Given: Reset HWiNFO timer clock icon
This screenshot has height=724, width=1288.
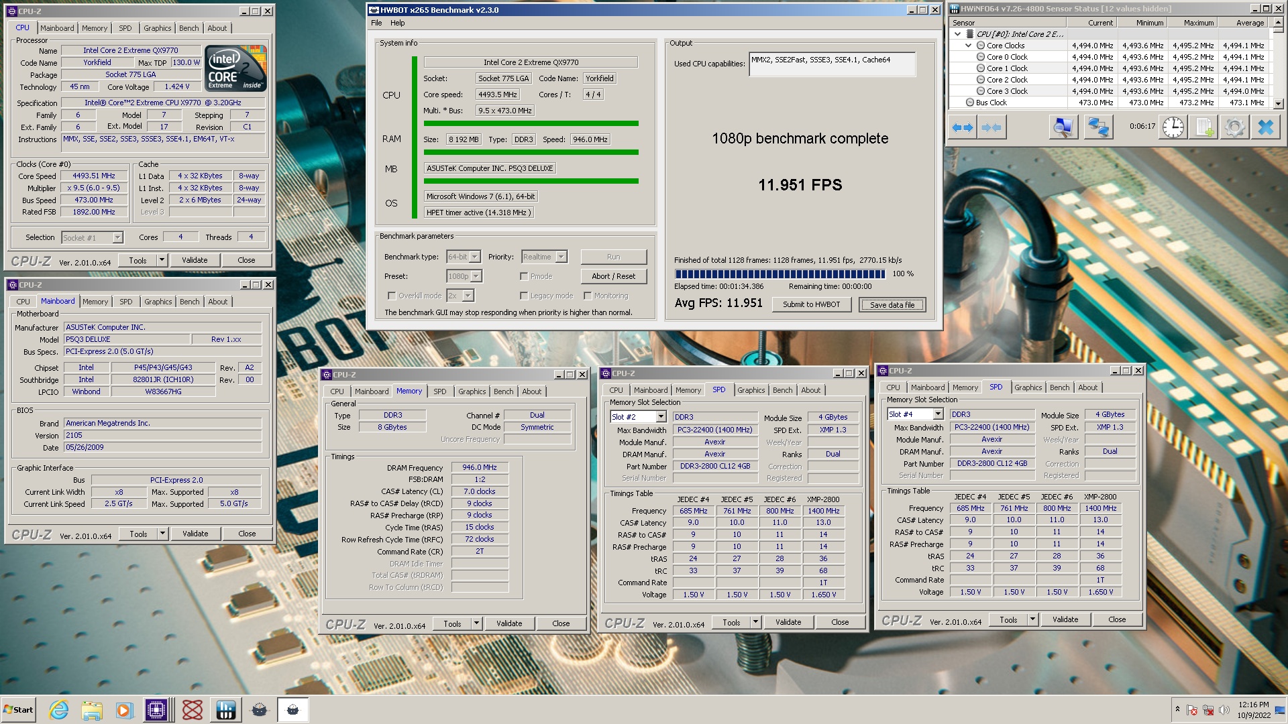Looking at the screenshot, I should (1173, 127).
